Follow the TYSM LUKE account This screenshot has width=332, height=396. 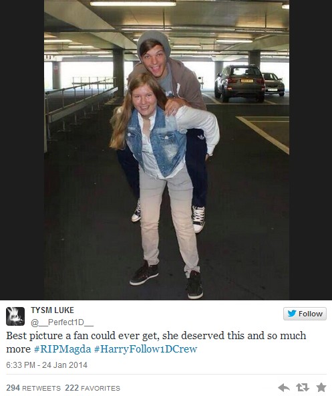click(305, 314)
